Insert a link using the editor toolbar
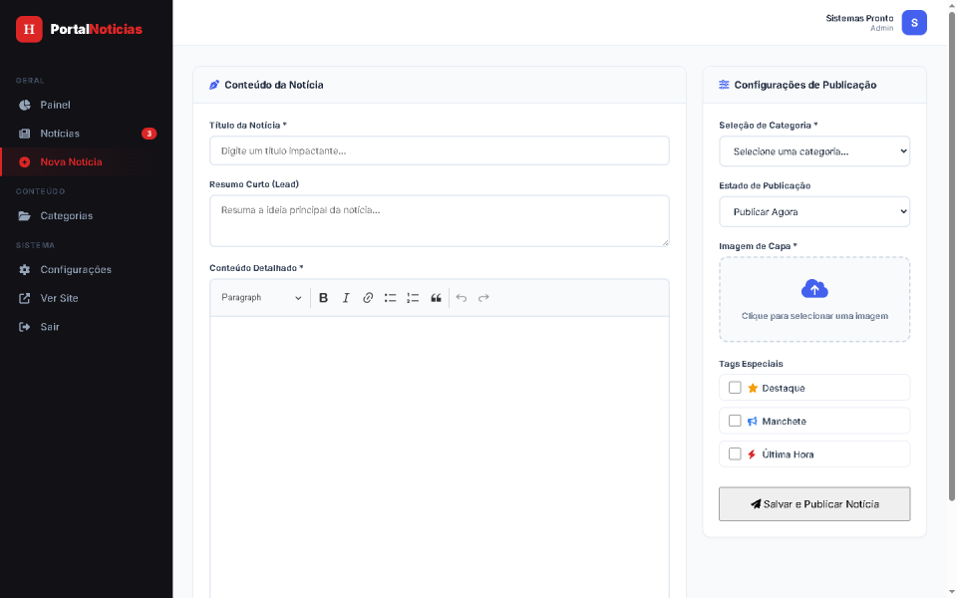The width and height of the screenshot is (957, 598). 368,298
